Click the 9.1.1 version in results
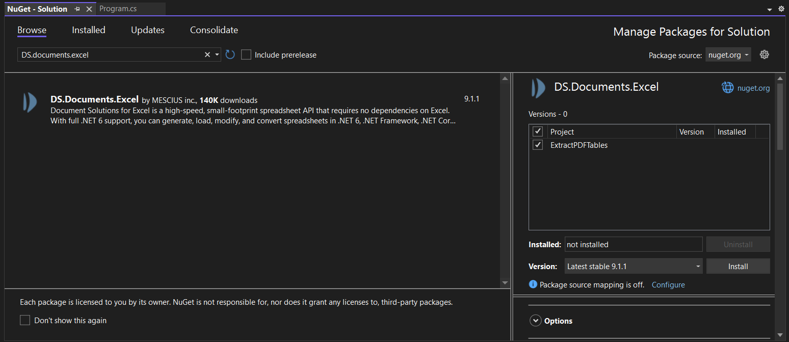The height and width of the screenshot is (342, 789). [x=471, y=98]
